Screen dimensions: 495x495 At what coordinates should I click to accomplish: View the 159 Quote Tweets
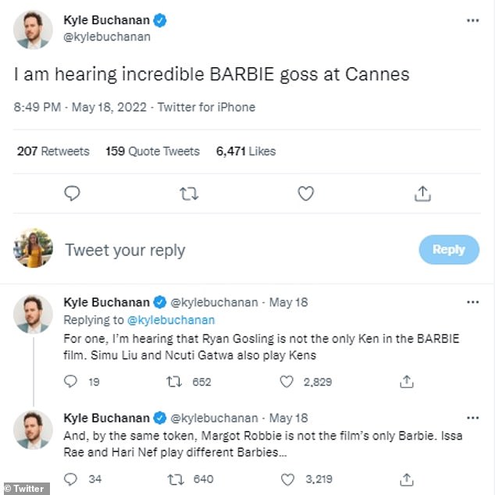[152, 151]
